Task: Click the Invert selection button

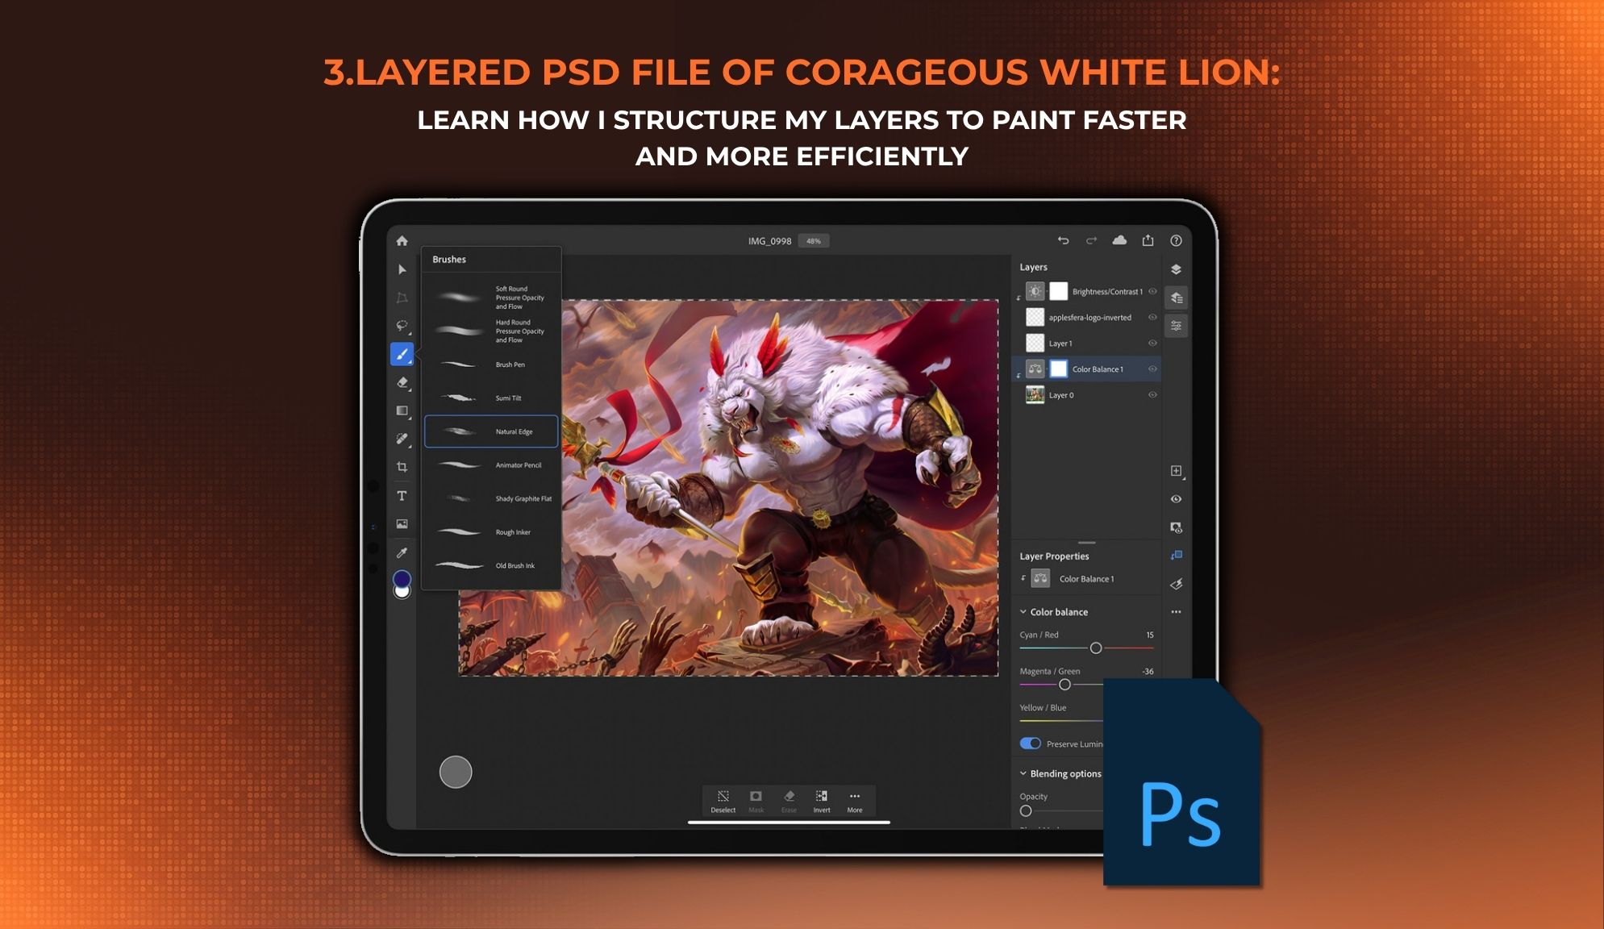Action: [x=821, y=801]
